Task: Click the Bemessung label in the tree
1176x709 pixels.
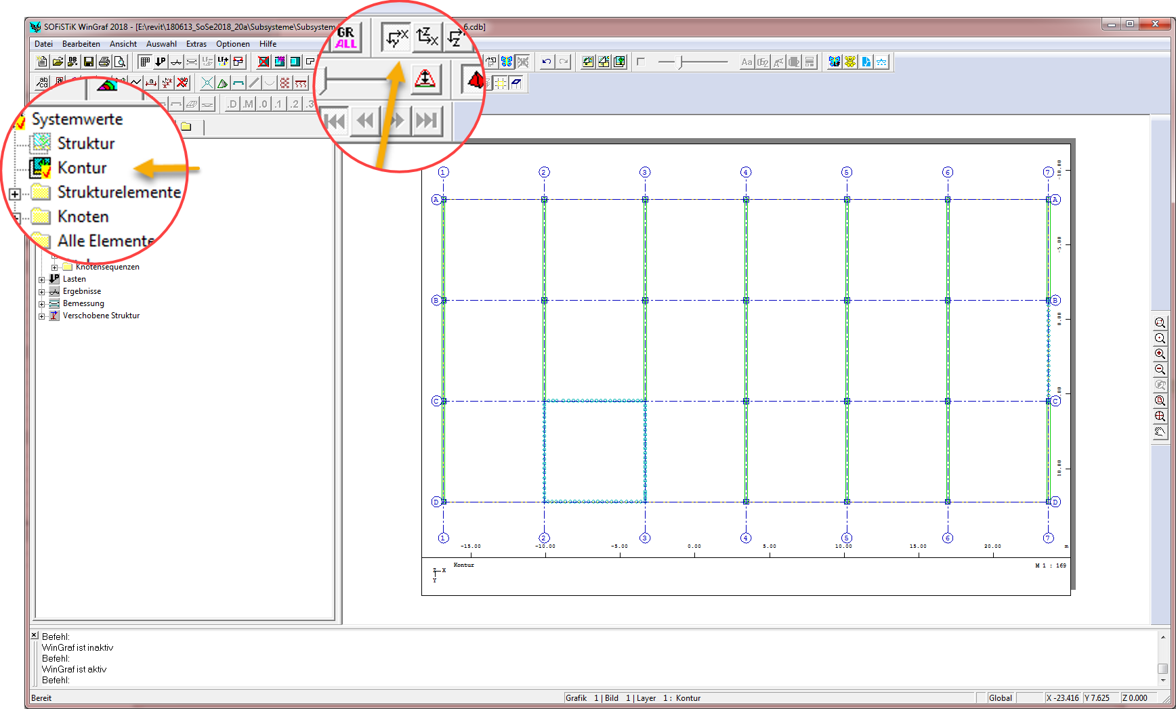Action: tap(83, 303)
